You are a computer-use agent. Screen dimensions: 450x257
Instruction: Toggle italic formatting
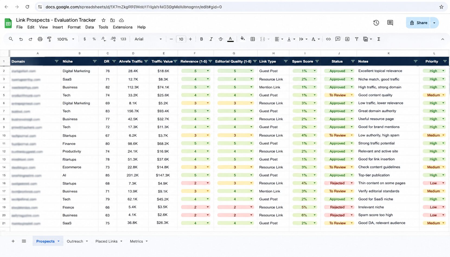click(211, 39)
